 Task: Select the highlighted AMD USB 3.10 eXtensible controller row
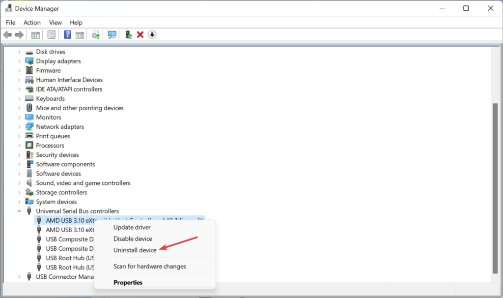tap(119, 220)
